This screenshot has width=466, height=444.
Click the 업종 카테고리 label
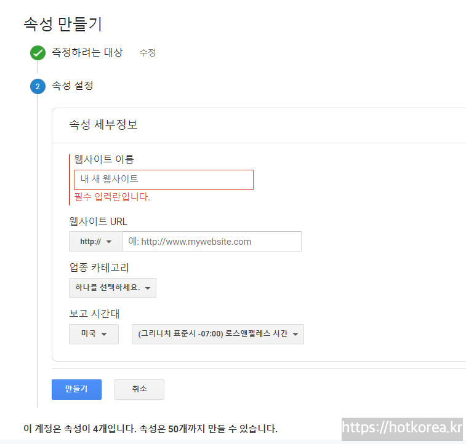click(x=99, y=268)
